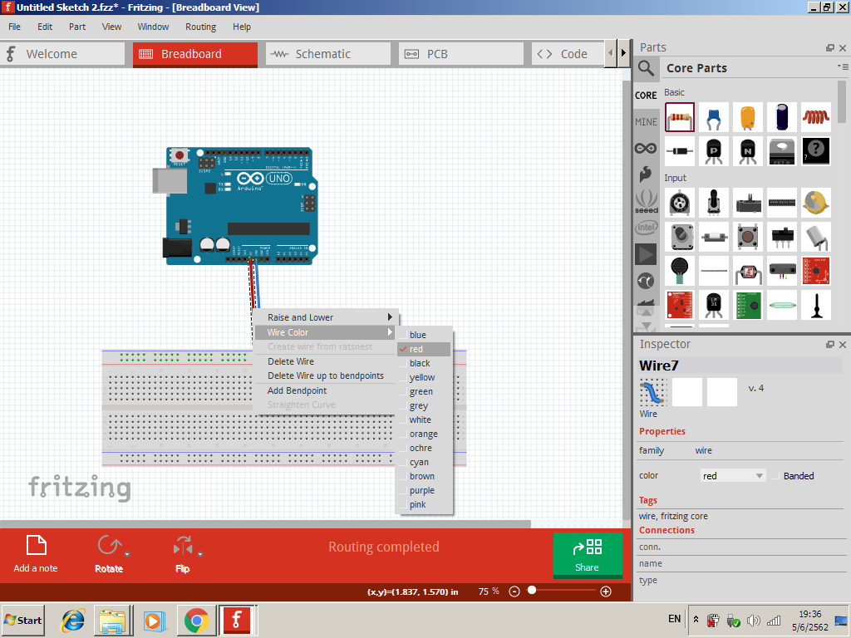Screen dimensions: 851x638
Task: Open the Intel parts bin
Action: tap(646, 228)
